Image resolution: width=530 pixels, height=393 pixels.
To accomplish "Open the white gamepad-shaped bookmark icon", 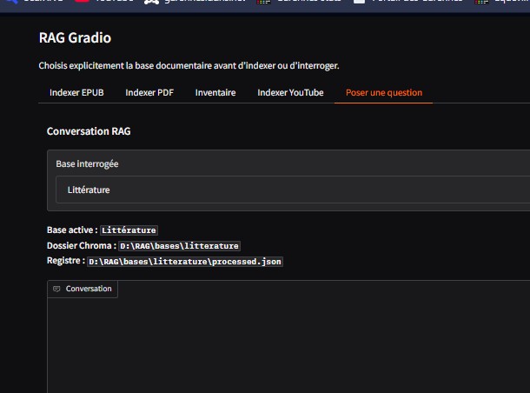I will pos(151,2).
